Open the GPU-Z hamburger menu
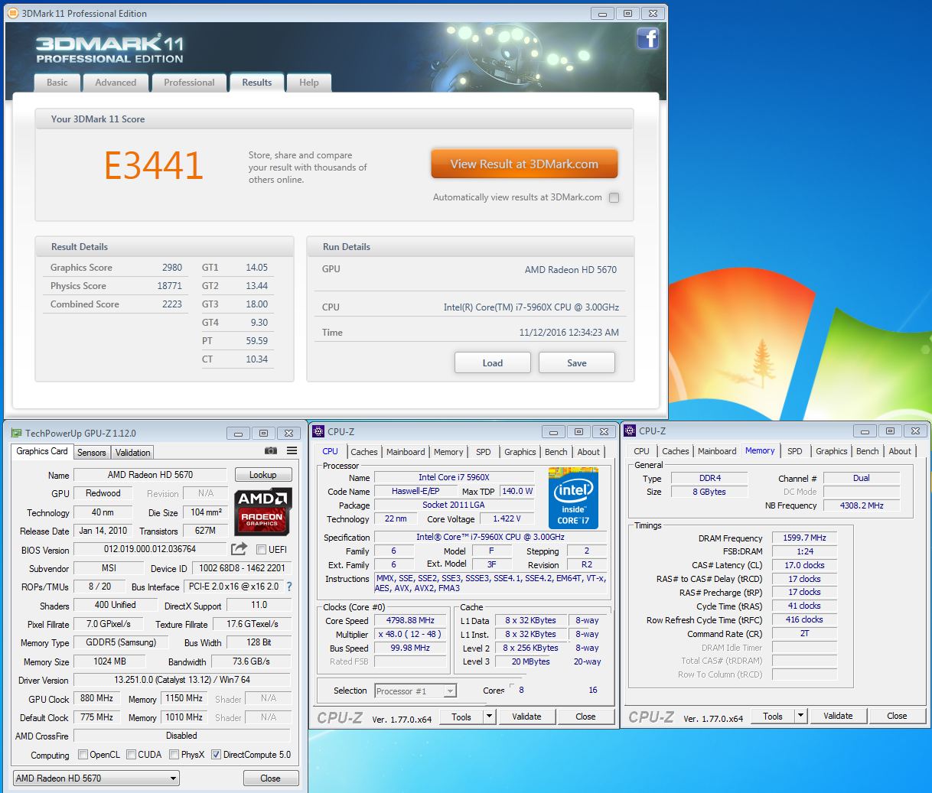Viewport: 932px width, 793px height. point(292,451)
